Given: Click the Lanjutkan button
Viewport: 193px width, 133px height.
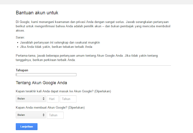Looking at the screenshot, I should pos(27,127).
